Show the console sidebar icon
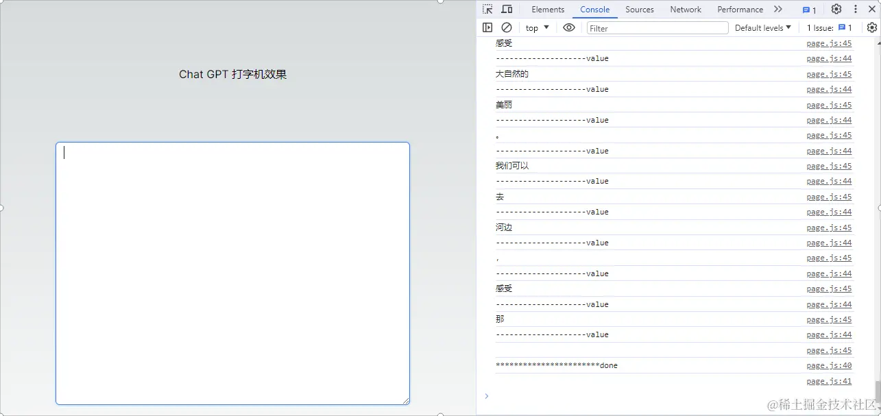 (x=487, y=27)
